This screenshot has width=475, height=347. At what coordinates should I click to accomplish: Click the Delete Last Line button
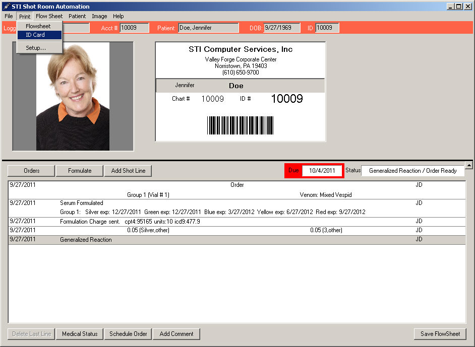[31, 334]
